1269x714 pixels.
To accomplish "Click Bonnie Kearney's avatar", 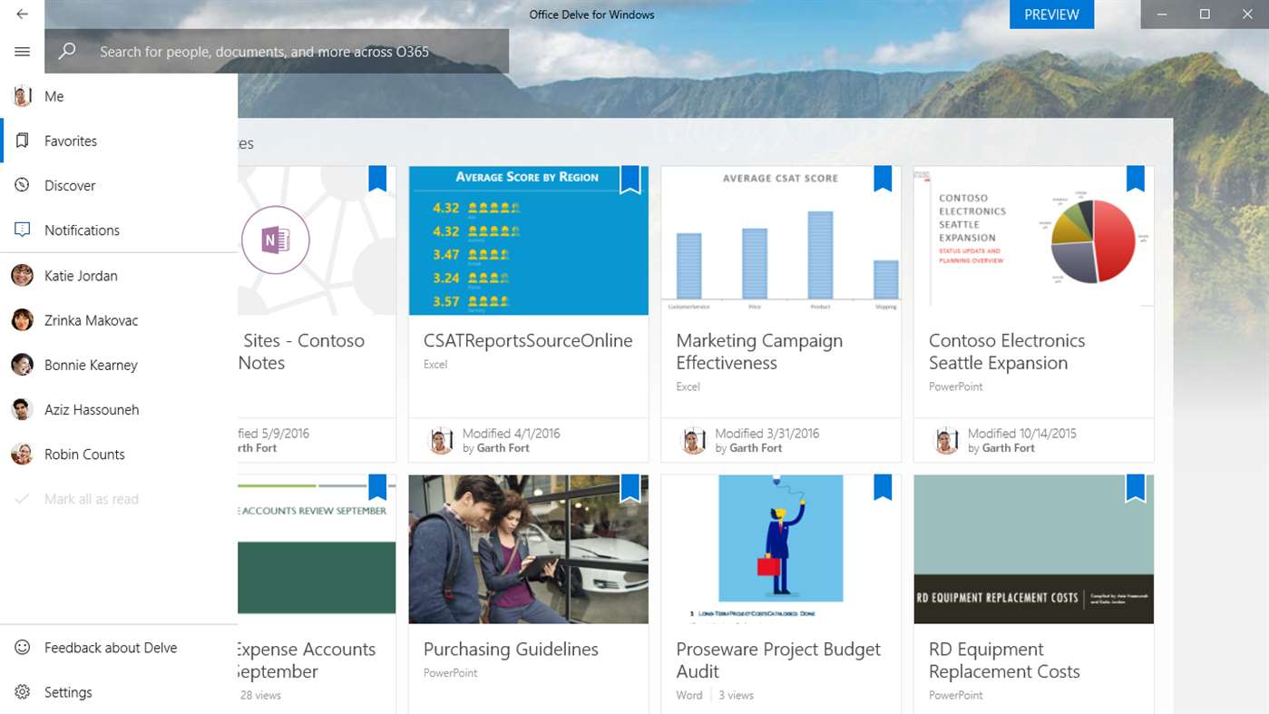I will 22,365.
